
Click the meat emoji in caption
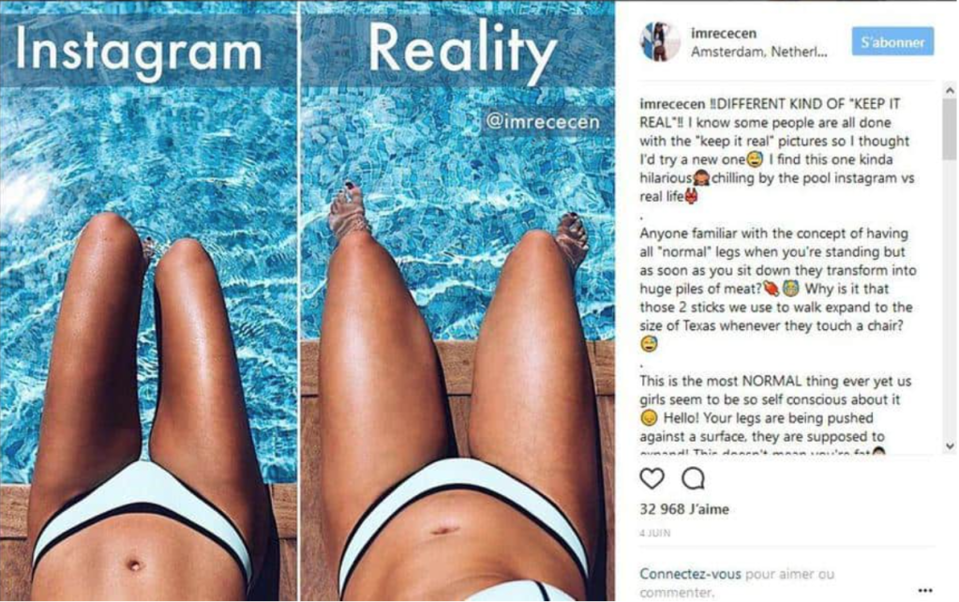point(772,289)
